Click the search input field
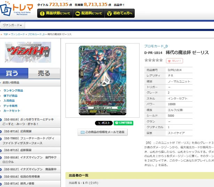The height and width of the screenshot is (187, 214). 119,25
